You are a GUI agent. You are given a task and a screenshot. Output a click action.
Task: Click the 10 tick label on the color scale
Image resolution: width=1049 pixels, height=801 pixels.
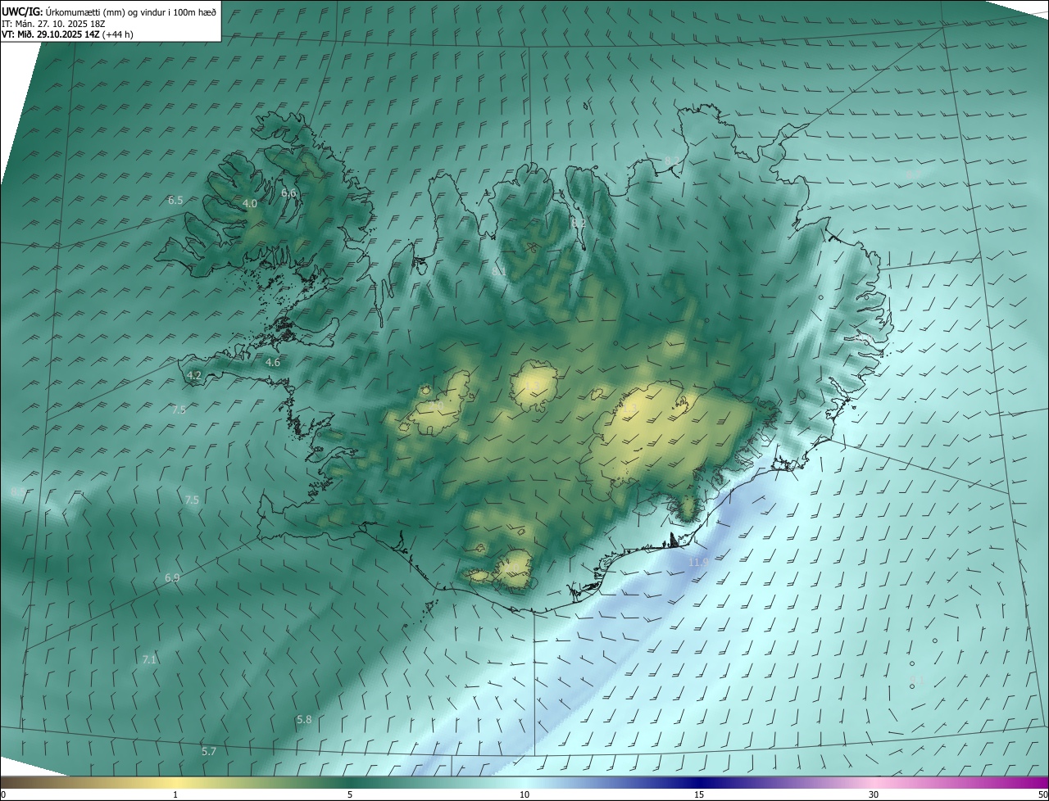(524, 795)
